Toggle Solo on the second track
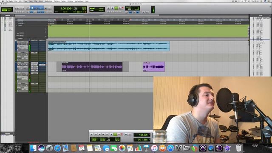 [x=24, y=54]
